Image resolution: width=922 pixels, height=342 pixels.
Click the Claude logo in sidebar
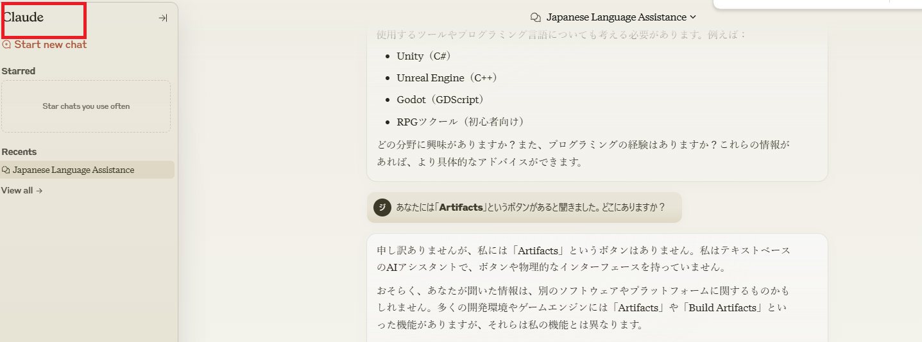[x=23, y=17]
